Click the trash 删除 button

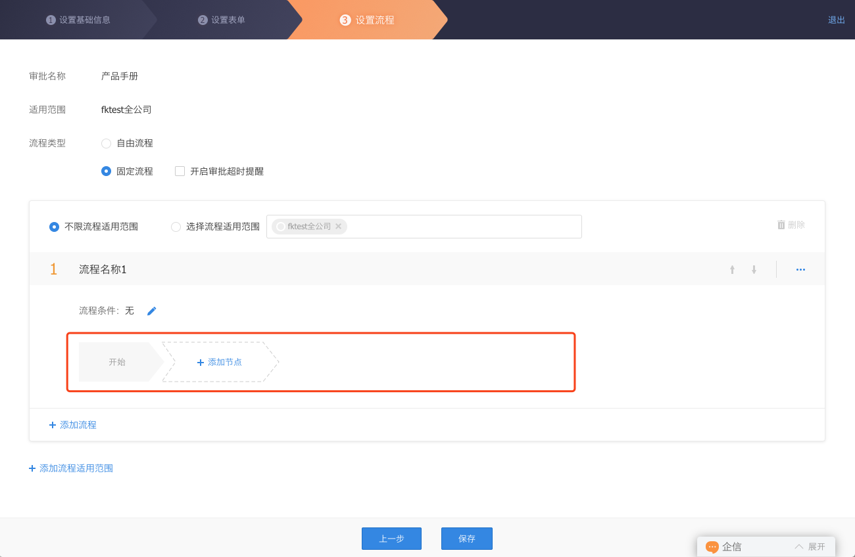[x=791, y=225]
